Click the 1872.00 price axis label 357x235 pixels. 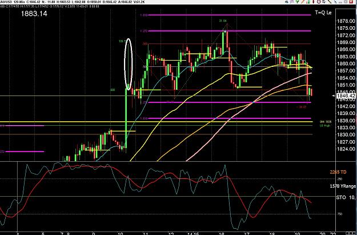point(346,35)
